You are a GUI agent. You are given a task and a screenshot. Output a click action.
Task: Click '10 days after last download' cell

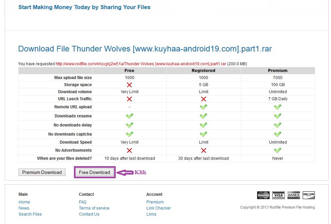(130, 158)
